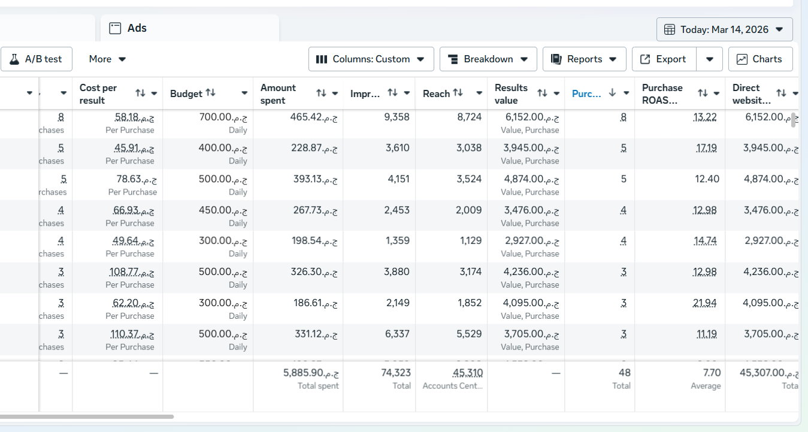Click the Export arrow icon

pos(645,59)
